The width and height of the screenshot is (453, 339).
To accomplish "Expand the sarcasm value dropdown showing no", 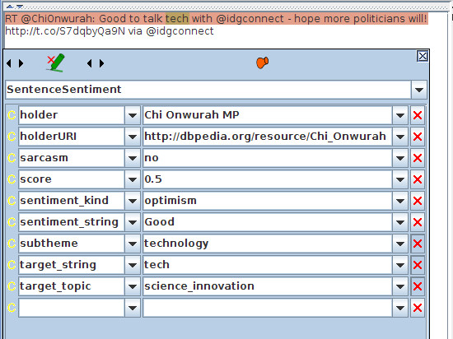I will click(400, 158).
